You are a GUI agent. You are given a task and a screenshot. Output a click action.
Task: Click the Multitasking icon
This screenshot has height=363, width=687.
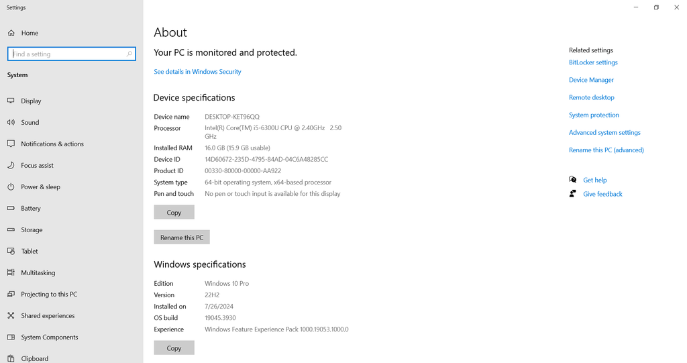pos(11,272)
